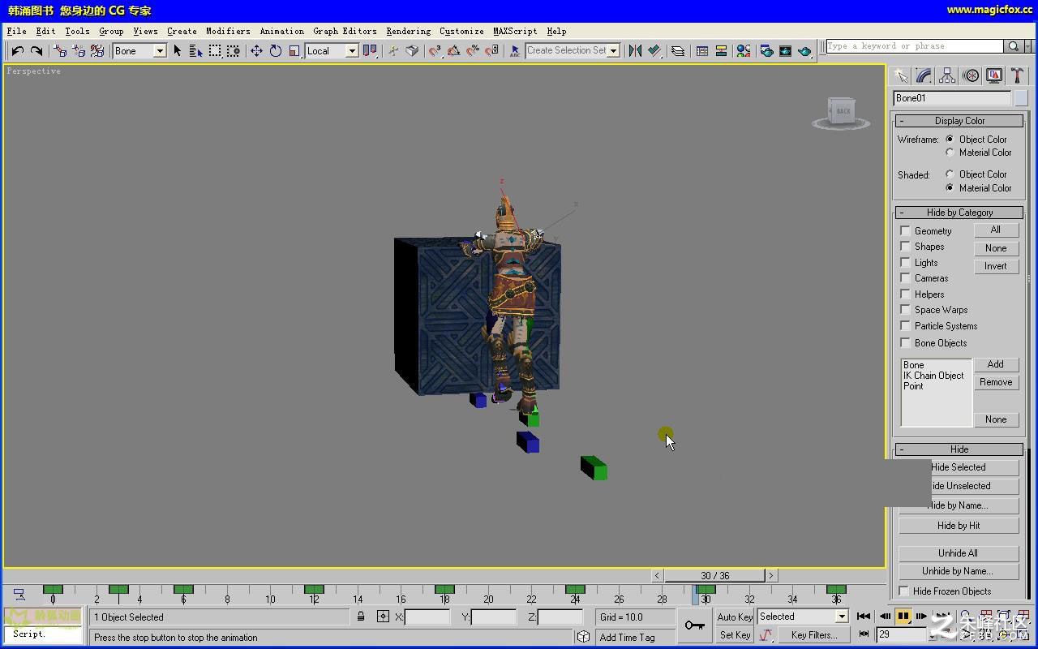This screenshot has height=649, width=1038.
Task: Switch to the Modify command panel tab
Action: click(924, 75)
